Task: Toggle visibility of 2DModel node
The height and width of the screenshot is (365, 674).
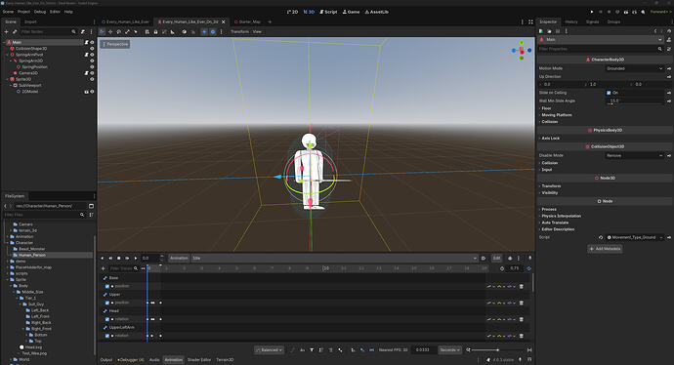Action: [x=92, y=92]
